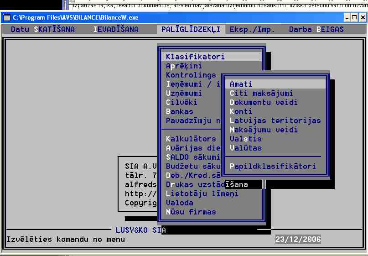This screenshot has height=256, width=368.
Task: Select Darba BEIGAS menu
Action: pyautogui.click(x=316, y=29)
